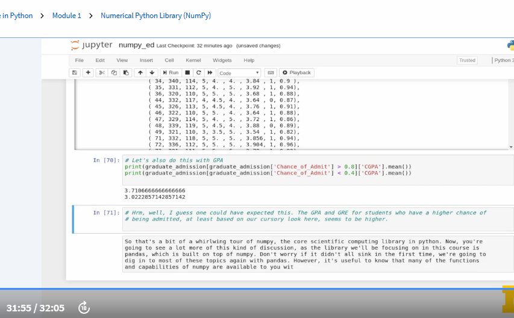Select comment cell In [71]

[318, 220]
